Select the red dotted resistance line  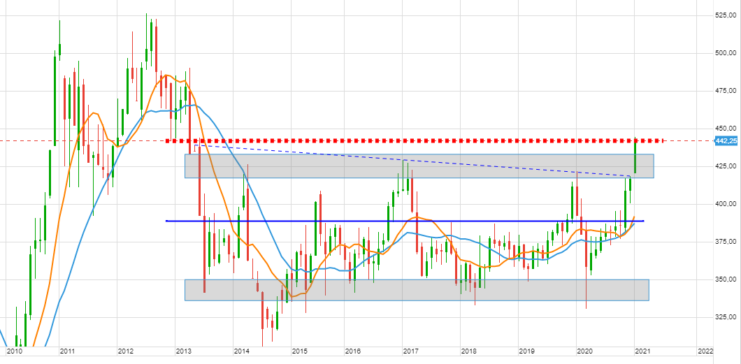[x=419, y=140]
